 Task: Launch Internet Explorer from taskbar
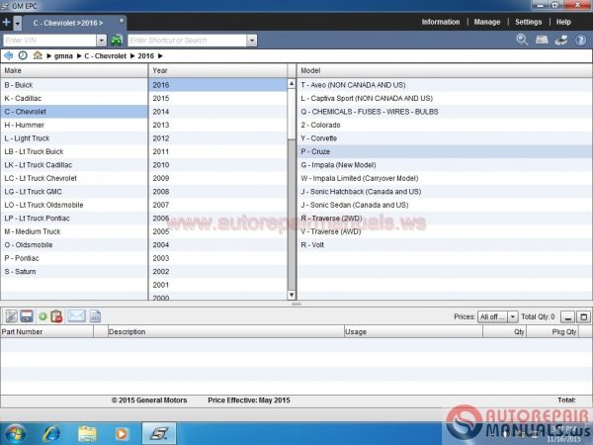pos(51,434)
